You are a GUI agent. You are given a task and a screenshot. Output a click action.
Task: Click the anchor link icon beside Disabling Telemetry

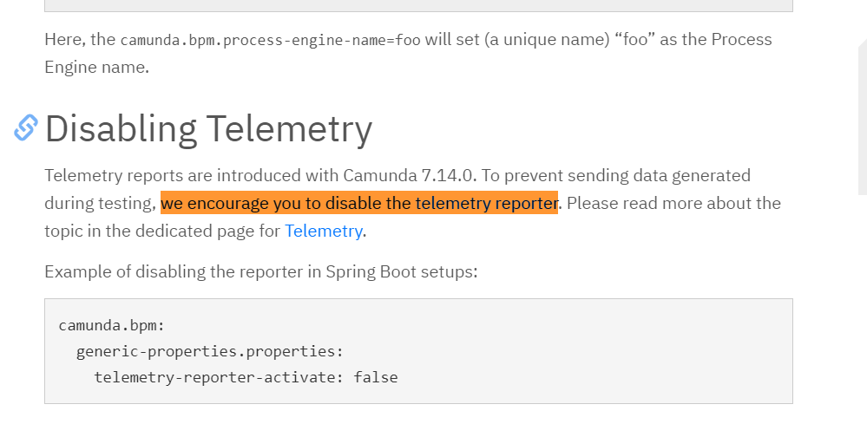pyautogui.click(x=26, y=127)
